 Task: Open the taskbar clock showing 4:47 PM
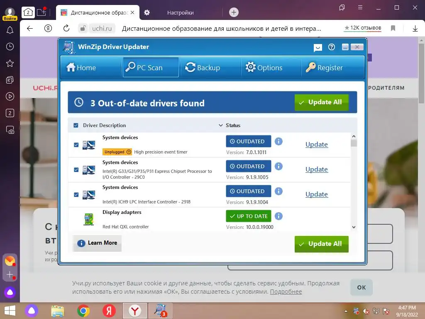pos(407,311)
